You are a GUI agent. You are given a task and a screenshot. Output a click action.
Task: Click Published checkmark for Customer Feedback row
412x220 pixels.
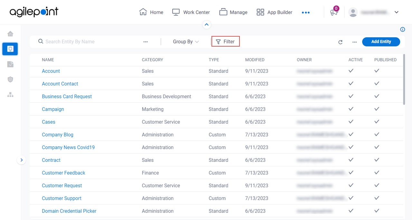point(377,172)
